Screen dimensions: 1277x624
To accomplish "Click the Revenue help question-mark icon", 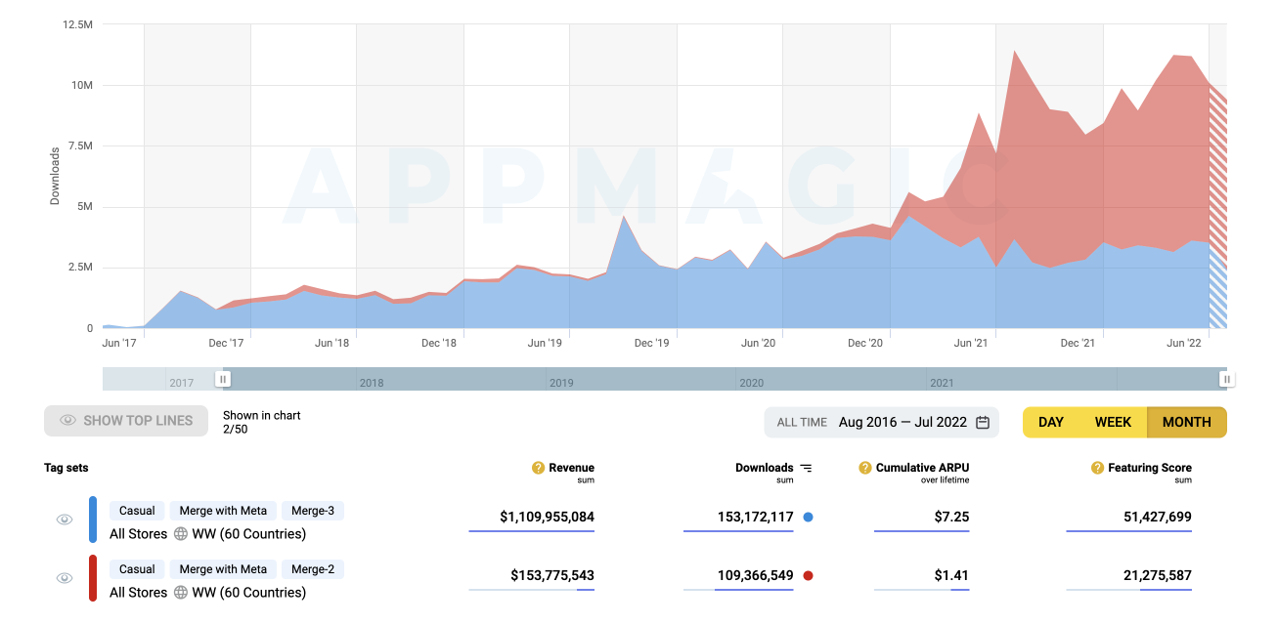I will (538, 468).
